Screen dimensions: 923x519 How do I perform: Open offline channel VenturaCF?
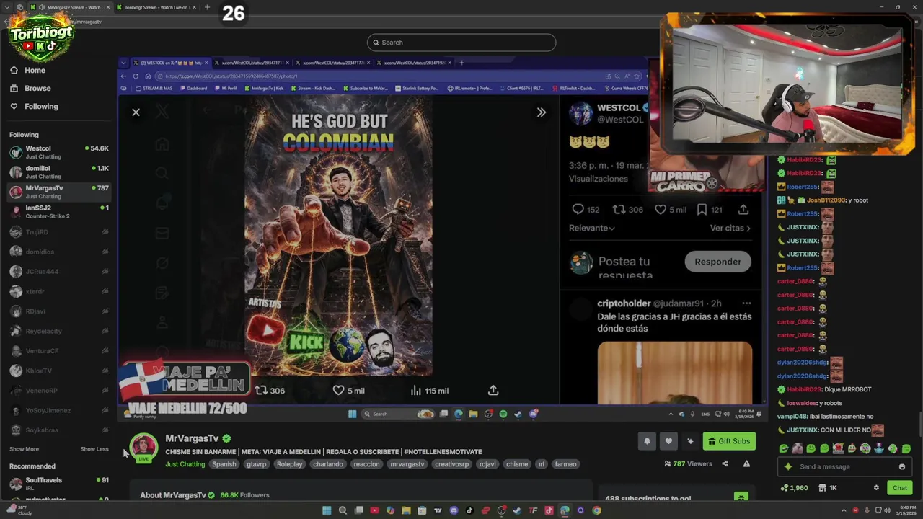point(59,351)
